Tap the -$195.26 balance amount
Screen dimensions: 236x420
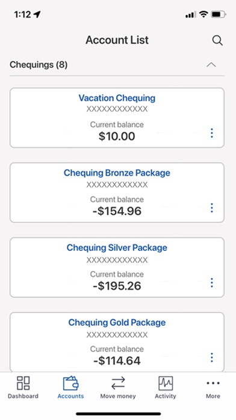(117, 286)
